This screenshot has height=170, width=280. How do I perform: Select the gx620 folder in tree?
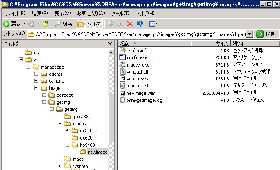(x=82, y=138)
